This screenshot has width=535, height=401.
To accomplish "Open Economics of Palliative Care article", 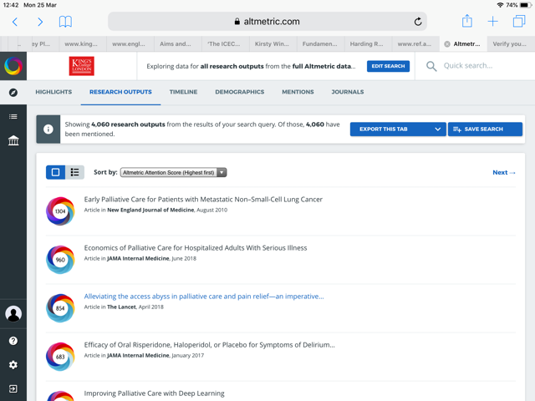I will point(196,248).
